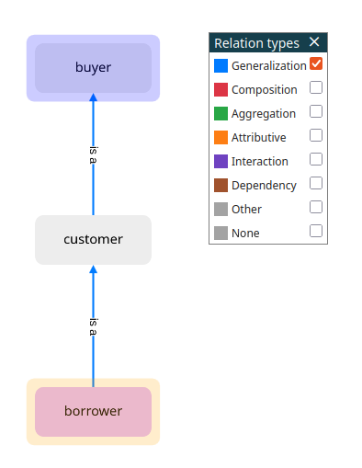
Task: Enable the Composition checkbox
Action: [316, 87]
